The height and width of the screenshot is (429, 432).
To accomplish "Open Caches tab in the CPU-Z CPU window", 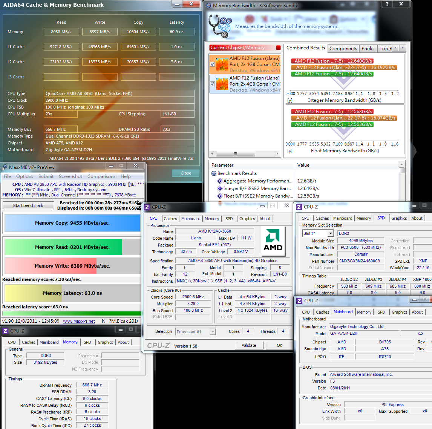I will [x=170, y=219].
